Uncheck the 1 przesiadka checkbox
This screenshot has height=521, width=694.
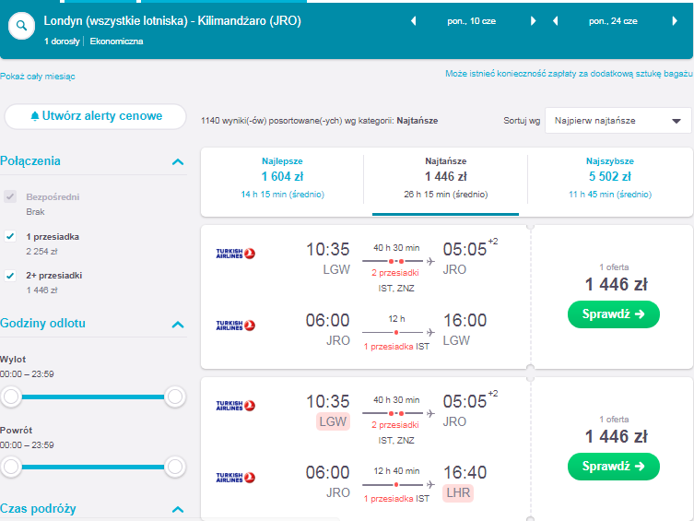pyautogui.click(x=10, y=236)
